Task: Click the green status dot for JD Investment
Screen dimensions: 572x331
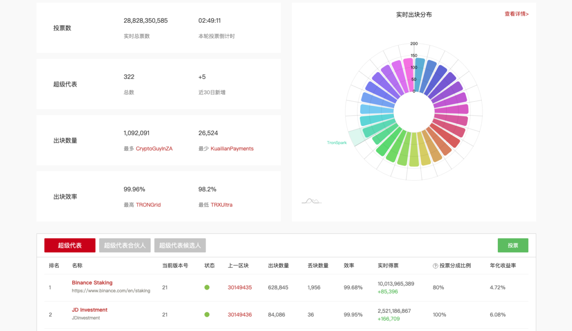Action: tap(207, 314)
